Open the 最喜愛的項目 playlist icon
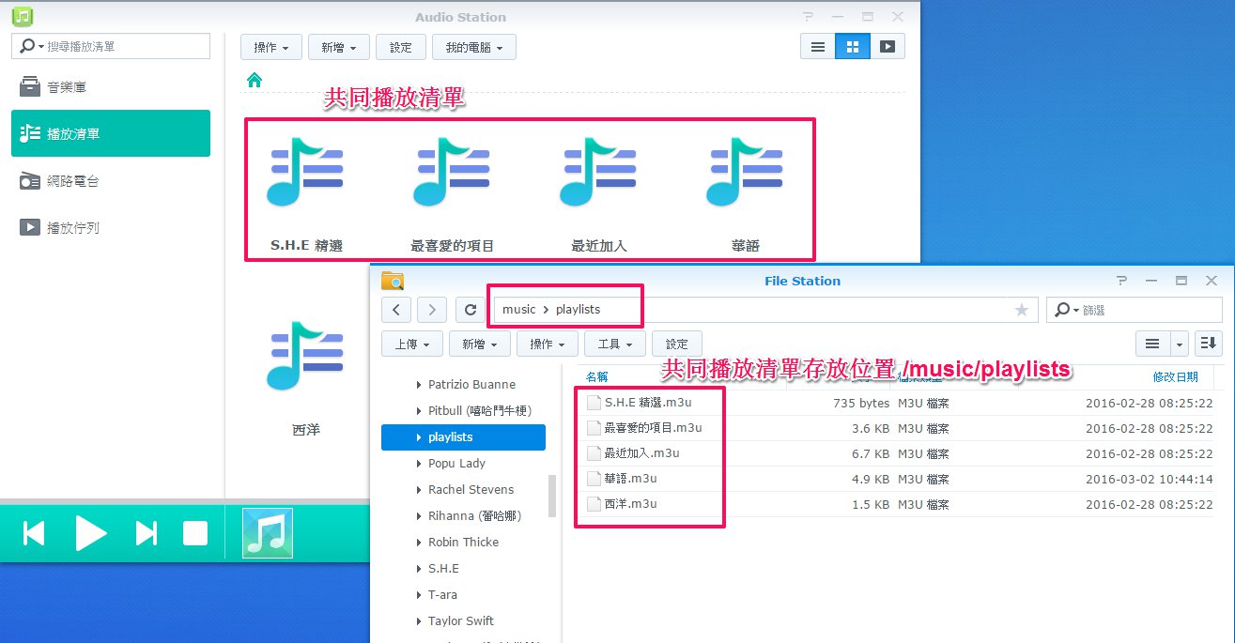Image resolution: width=1235 pixels, height=643 pixels. pyautogui.click(x=452, y=173)
